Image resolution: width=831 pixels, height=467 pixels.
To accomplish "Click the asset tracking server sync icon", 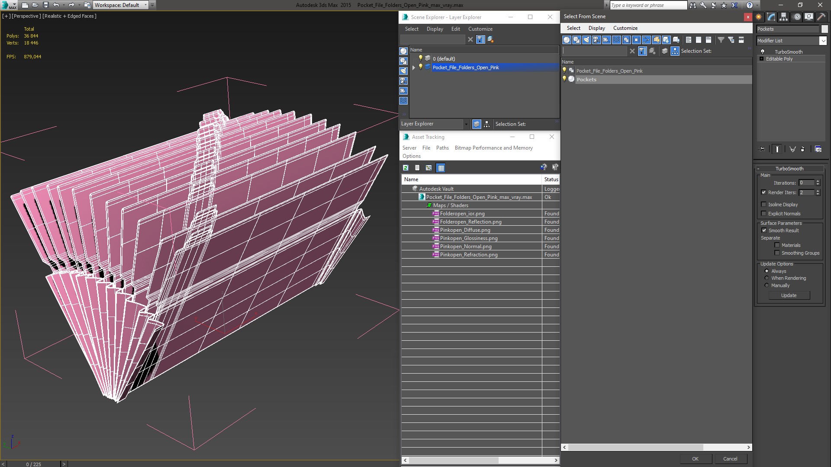I will tap(405, 168).
